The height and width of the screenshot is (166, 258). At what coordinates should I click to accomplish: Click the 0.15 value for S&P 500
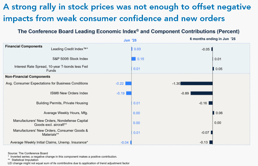pyautogui.click(x=141, y=59)
